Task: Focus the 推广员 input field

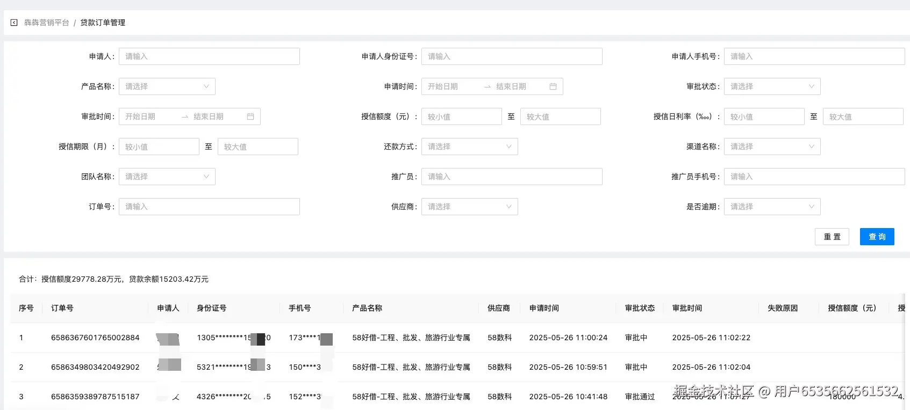Action: point(512,177)
